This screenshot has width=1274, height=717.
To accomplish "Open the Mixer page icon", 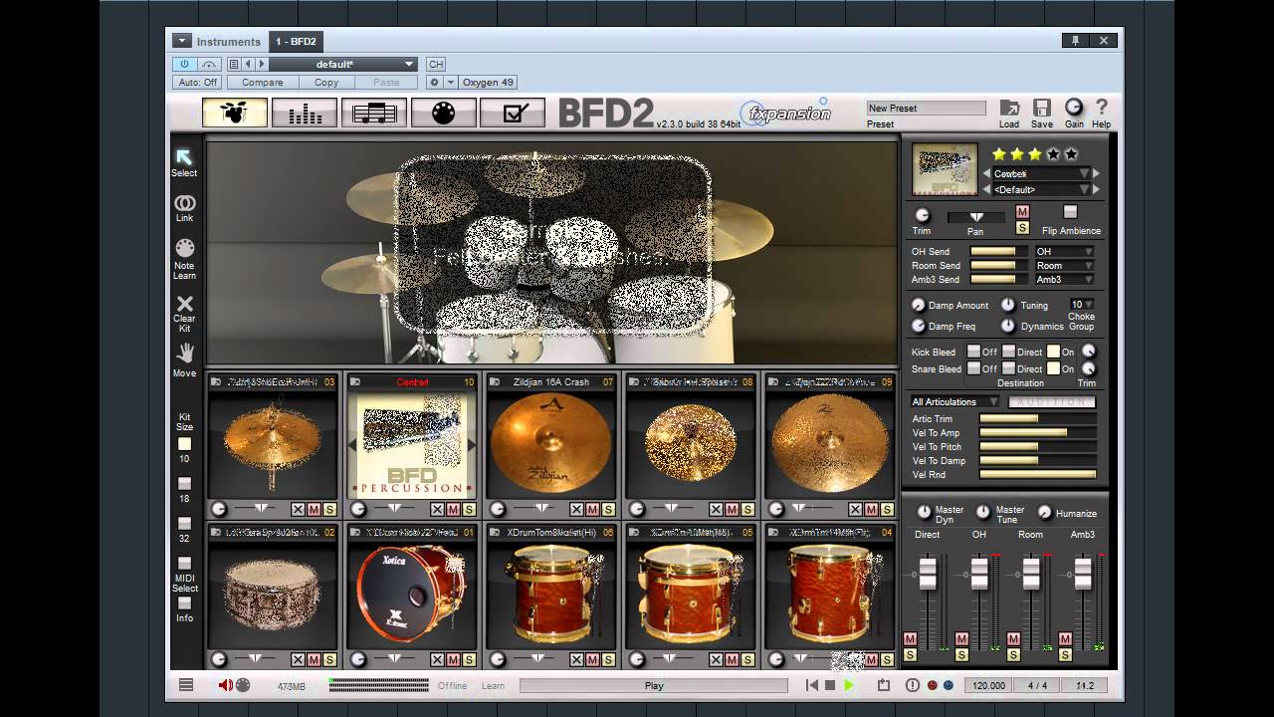I will [x=304, y=113].
